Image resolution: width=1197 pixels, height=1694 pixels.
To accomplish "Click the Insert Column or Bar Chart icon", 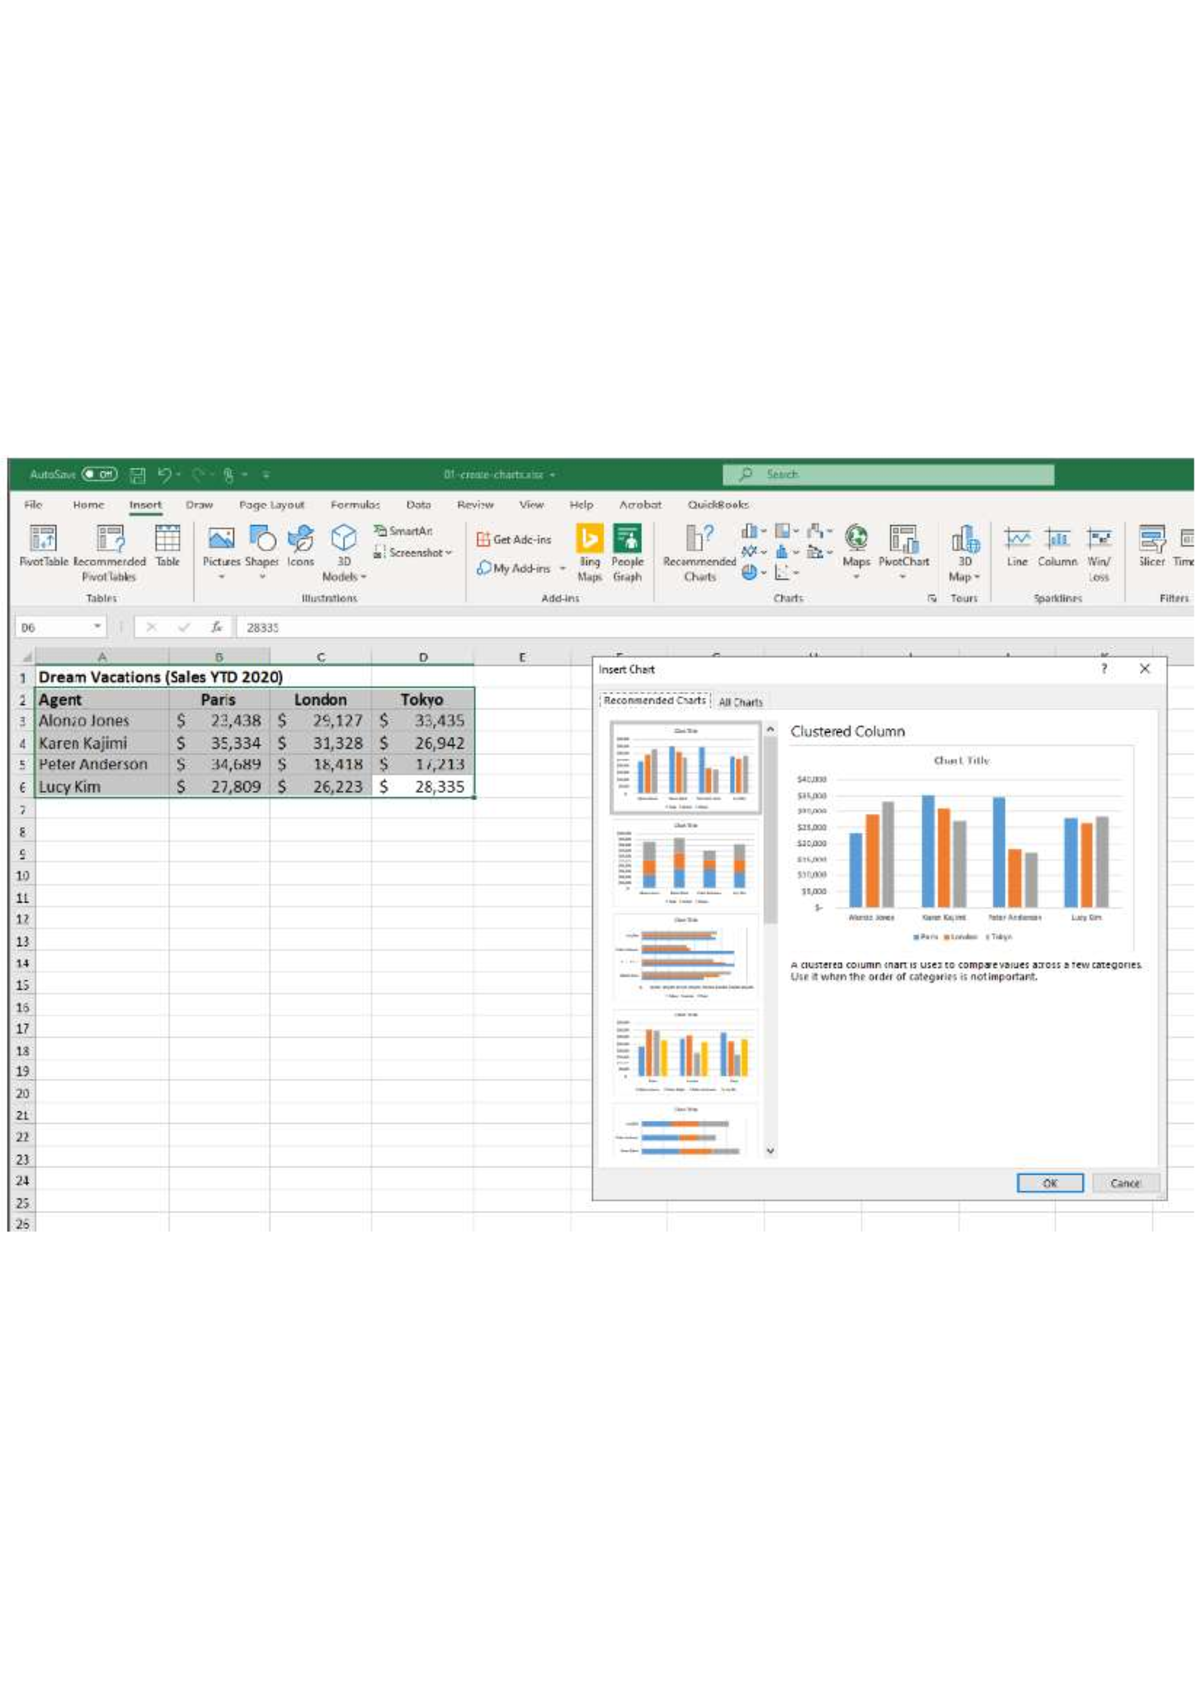I will [749, 531].
